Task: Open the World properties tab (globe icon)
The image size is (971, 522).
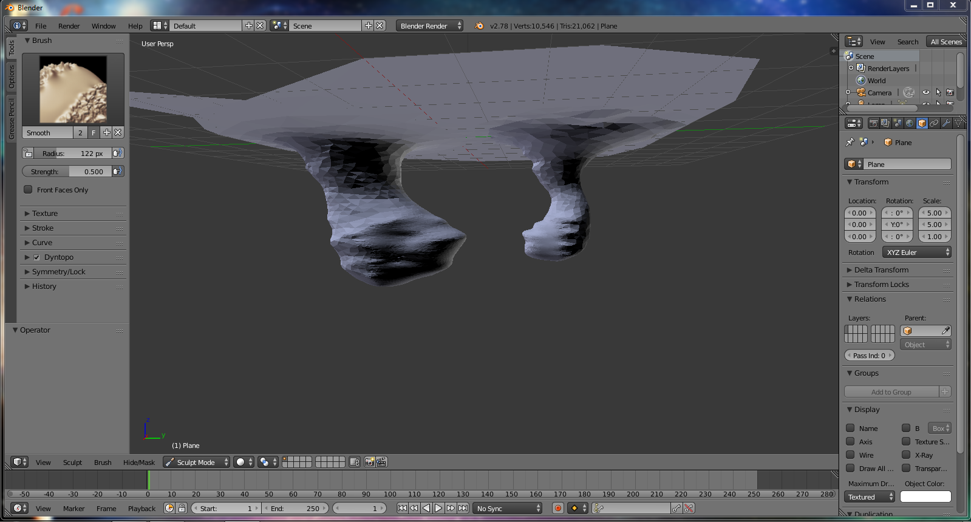Action: pos(910,123)
